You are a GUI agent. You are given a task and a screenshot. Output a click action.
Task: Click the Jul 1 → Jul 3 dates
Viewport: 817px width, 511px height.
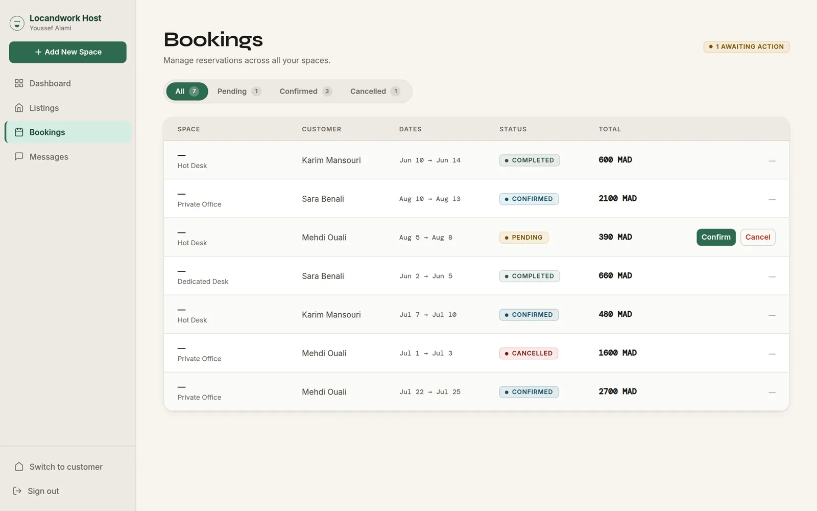(x=426, y=353)
